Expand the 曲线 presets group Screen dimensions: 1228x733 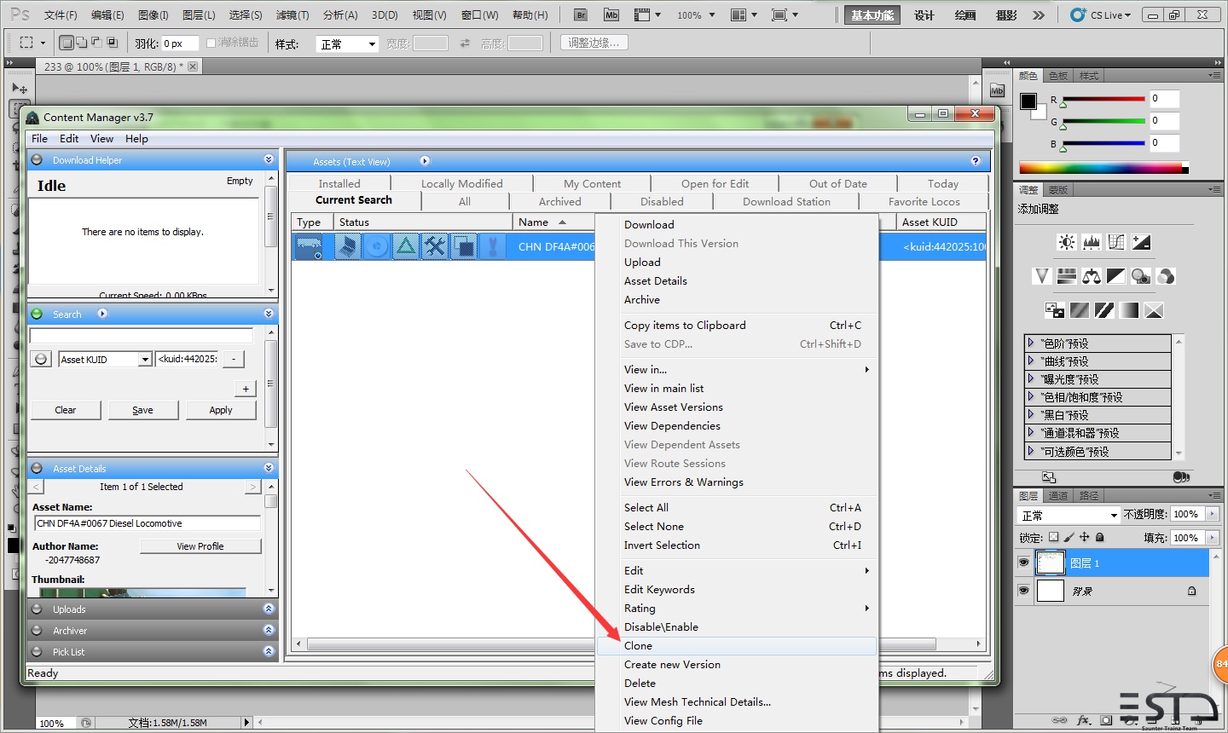[1031, 361]
